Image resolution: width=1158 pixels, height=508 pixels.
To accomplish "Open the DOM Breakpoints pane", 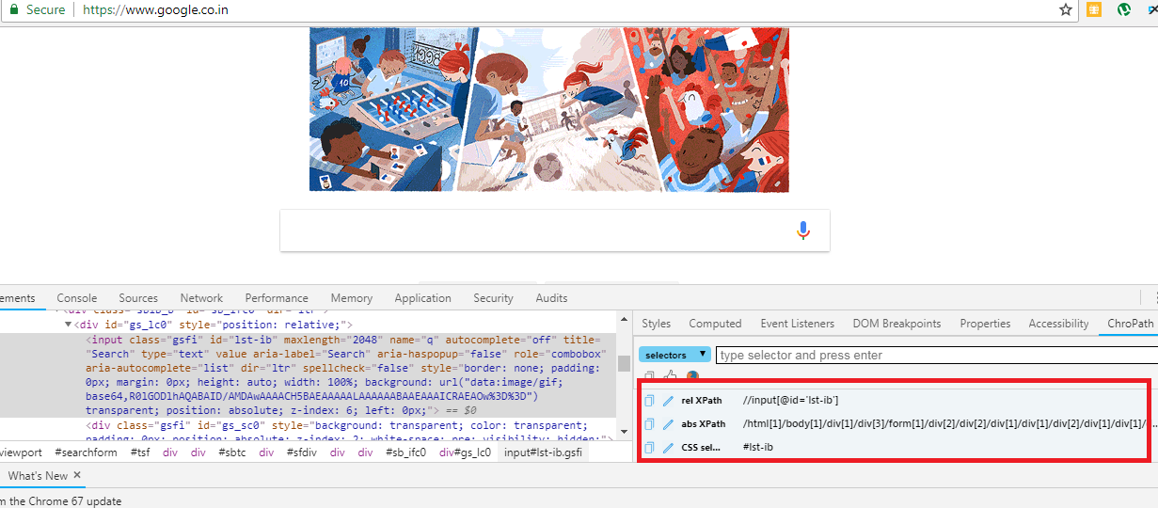I will pyautogui.click(x=896, y=324).
